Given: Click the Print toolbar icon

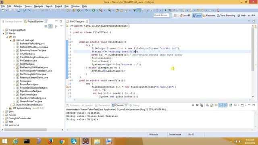Looking at the screenshot, I should (x=19, y=10).
